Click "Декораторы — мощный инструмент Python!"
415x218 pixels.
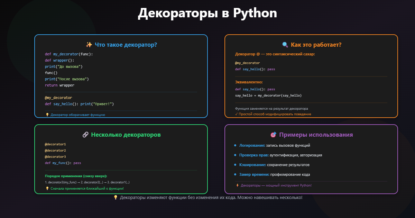pyautogui.click(x=276, y=185)
